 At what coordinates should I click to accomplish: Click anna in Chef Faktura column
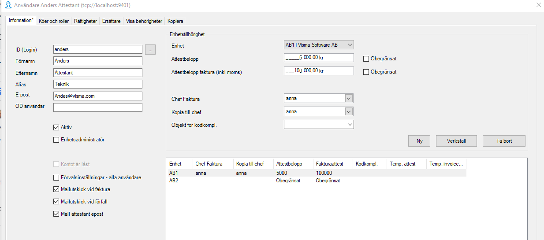pyautogui.click(x=201, y=173)
